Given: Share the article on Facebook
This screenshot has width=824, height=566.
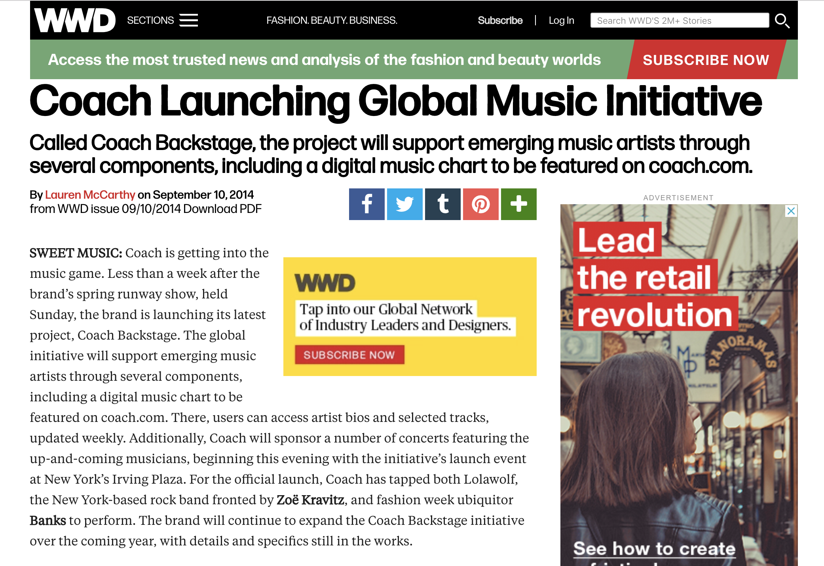Looking at the screenshot, I should [366, 204].
